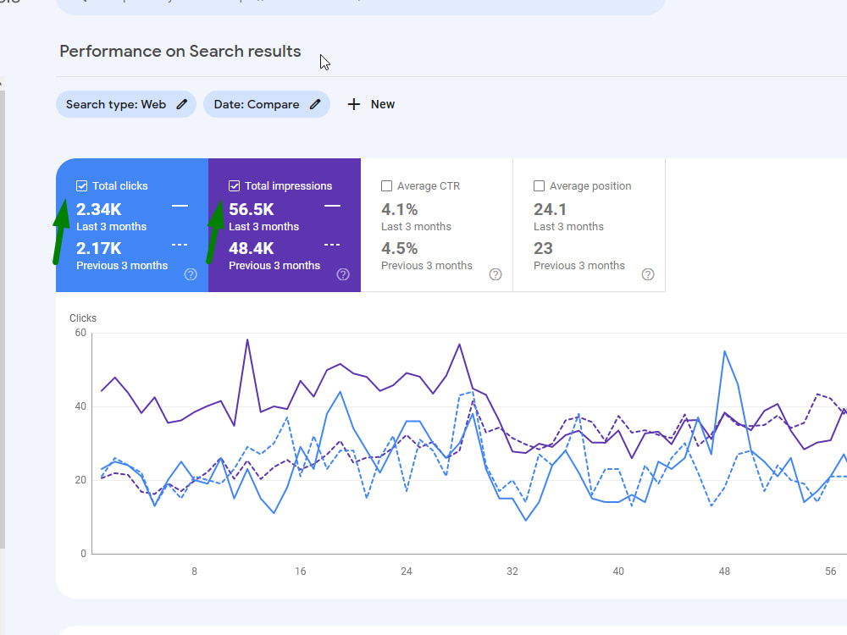Click the search bar at the top

click(361, 5)
